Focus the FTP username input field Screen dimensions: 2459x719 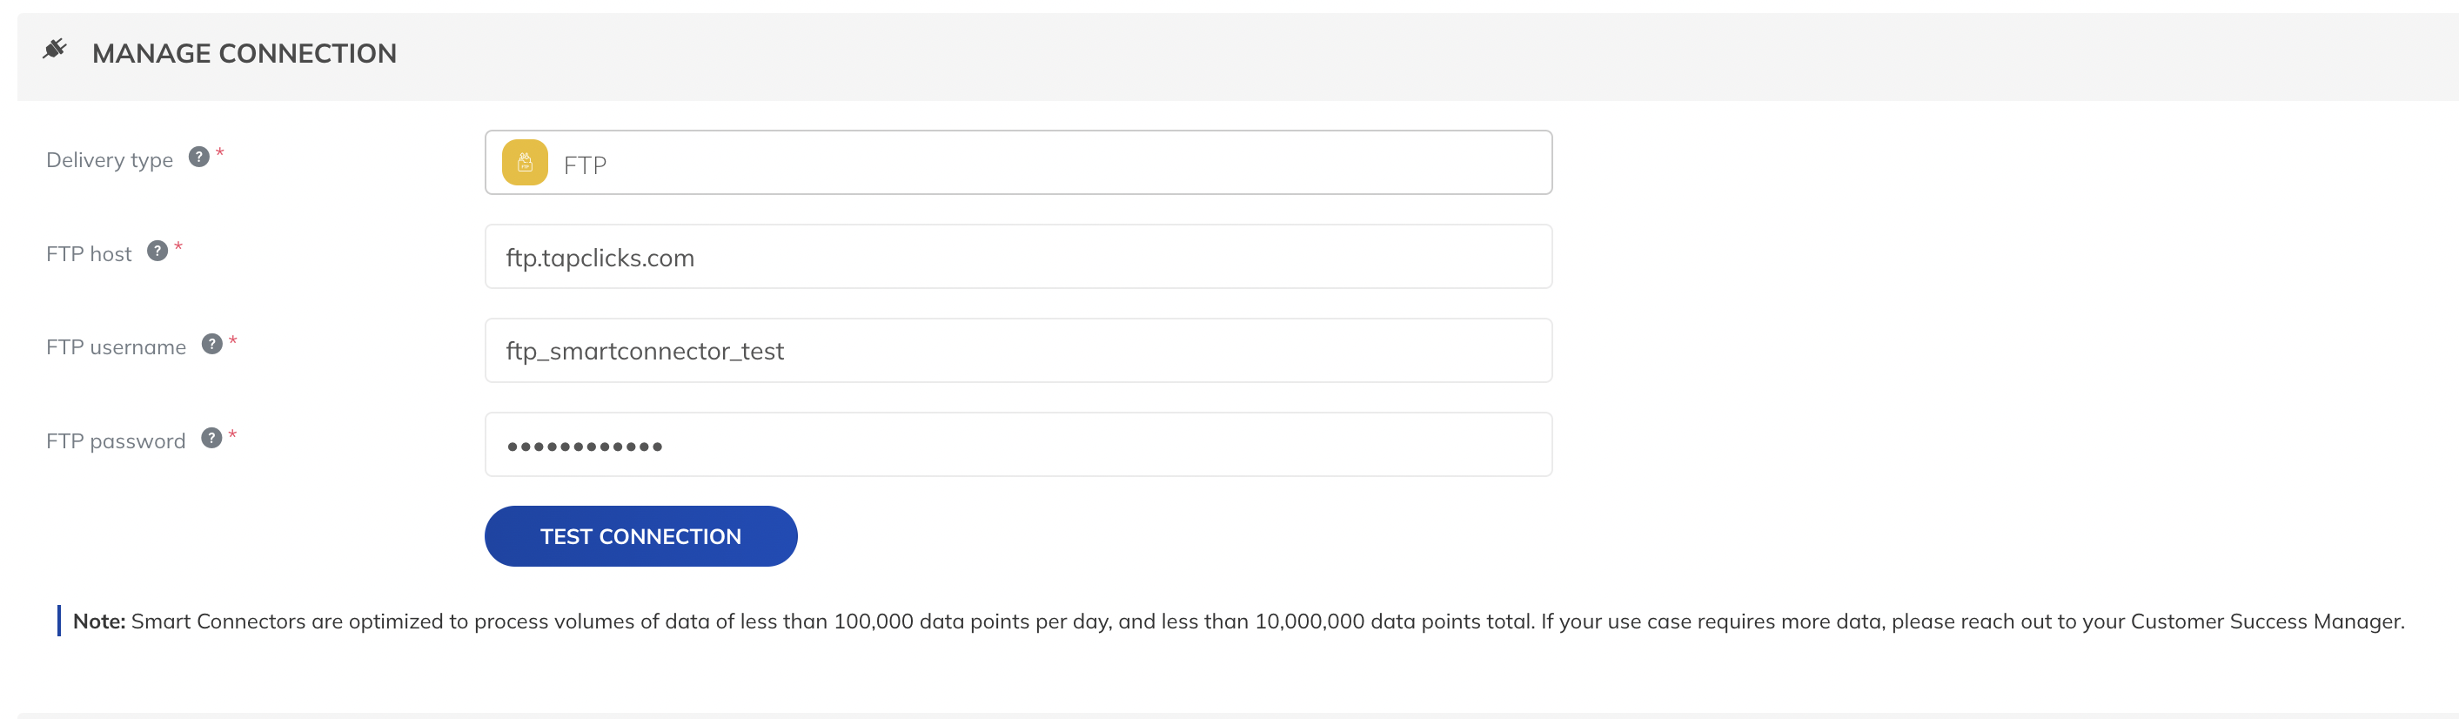coord(1019,351)
